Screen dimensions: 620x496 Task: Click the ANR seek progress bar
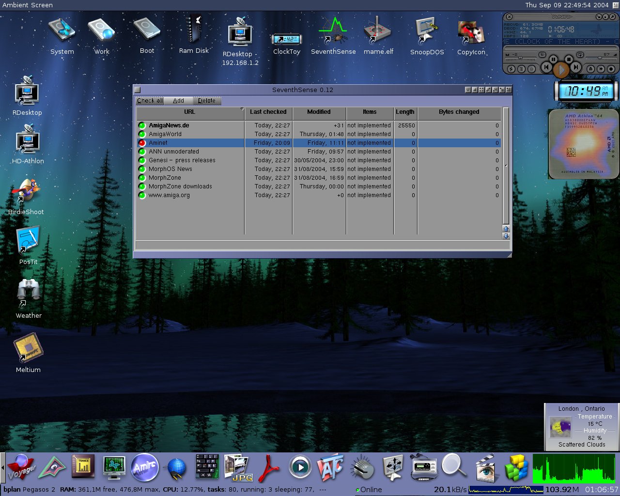[561, 48]
